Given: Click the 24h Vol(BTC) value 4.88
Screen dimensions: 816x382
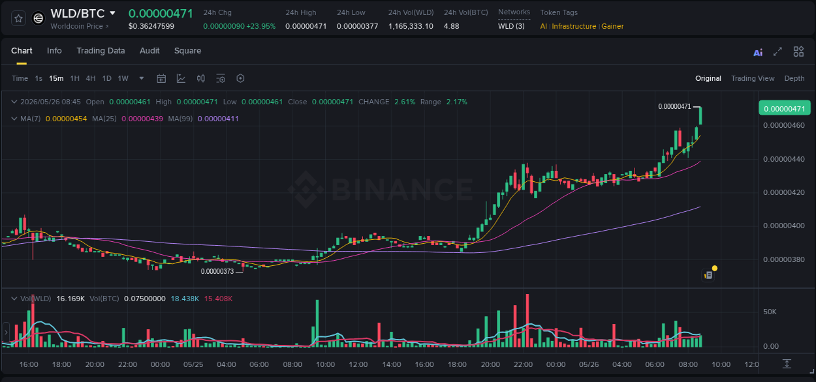Looking at the screenshot, I should (451, 26).
